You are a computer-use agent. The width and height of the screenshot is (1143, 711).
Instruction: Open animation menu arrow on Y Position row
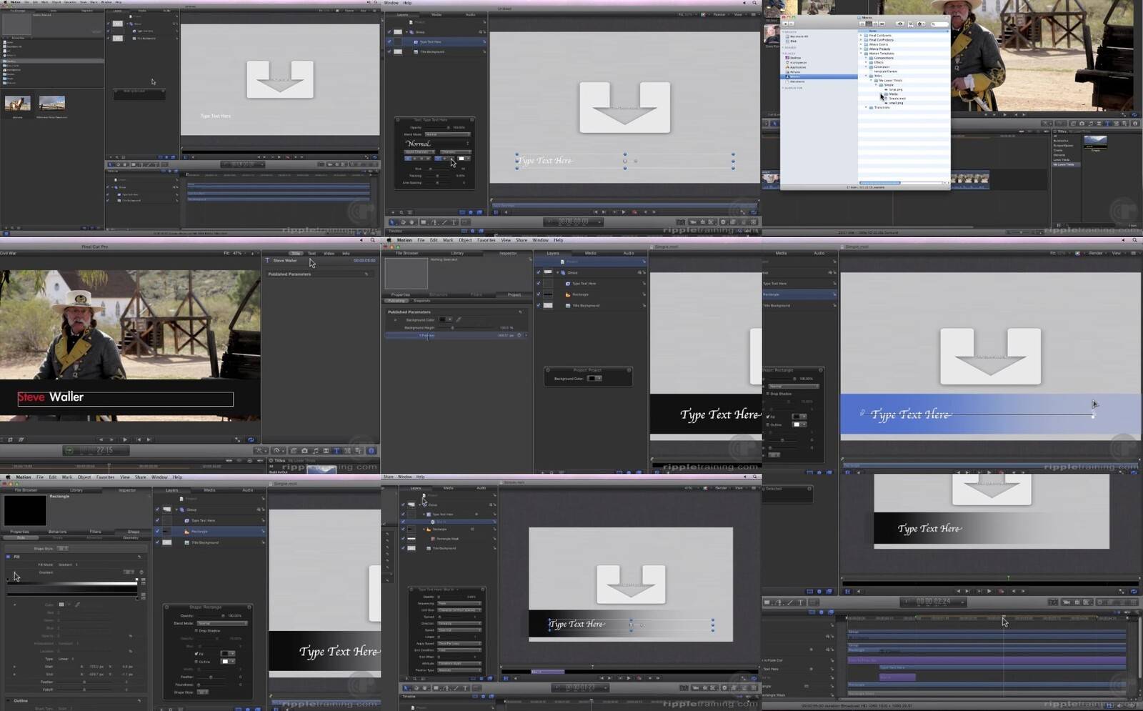click(x=526, y=335)
